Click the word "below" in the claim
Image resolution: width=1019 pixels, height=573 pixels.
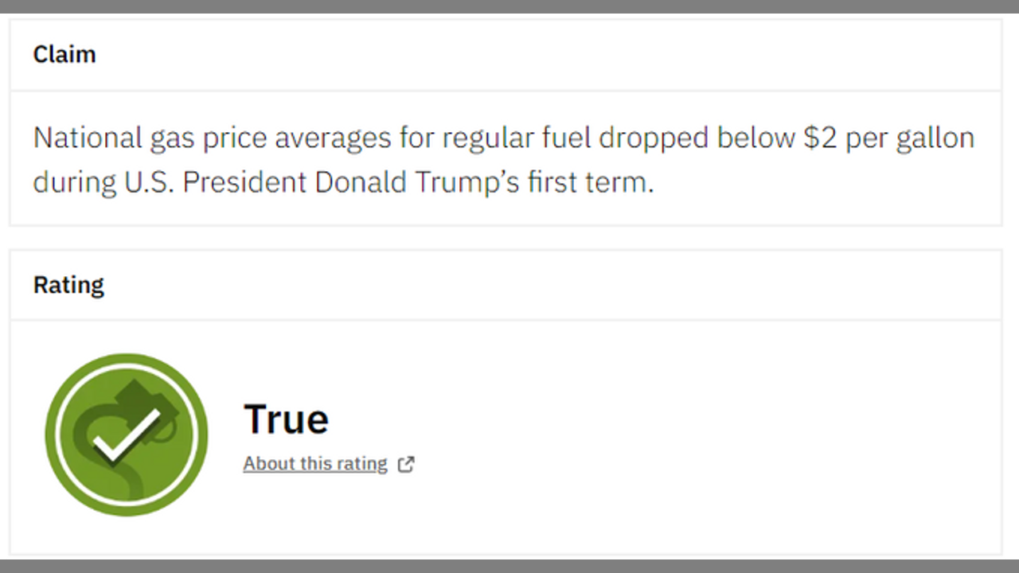755,138
